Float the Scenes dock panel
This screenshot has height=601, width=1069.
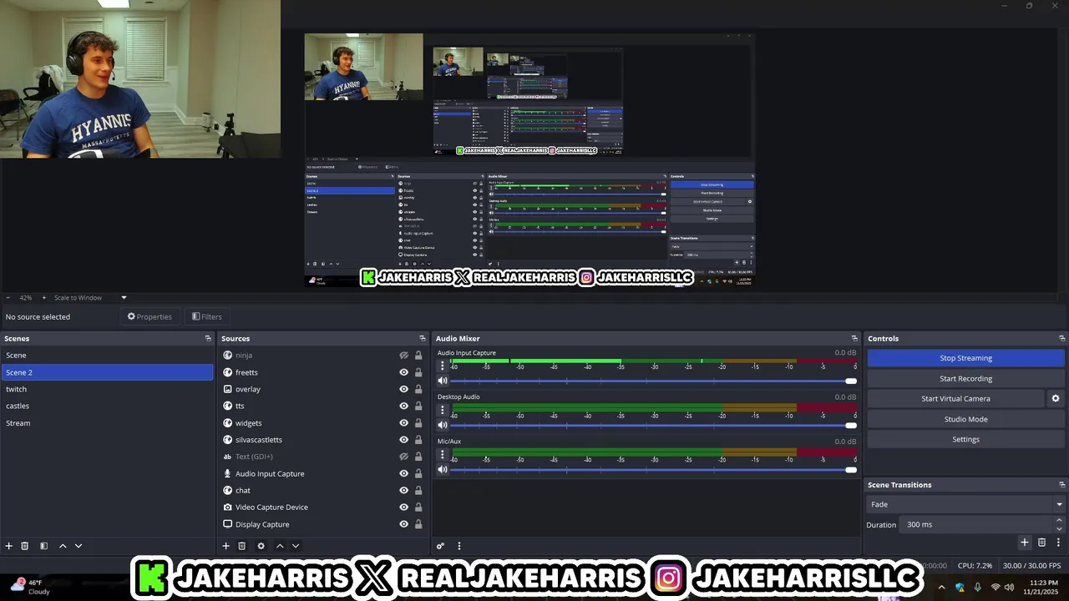click(x=208, y=339)
